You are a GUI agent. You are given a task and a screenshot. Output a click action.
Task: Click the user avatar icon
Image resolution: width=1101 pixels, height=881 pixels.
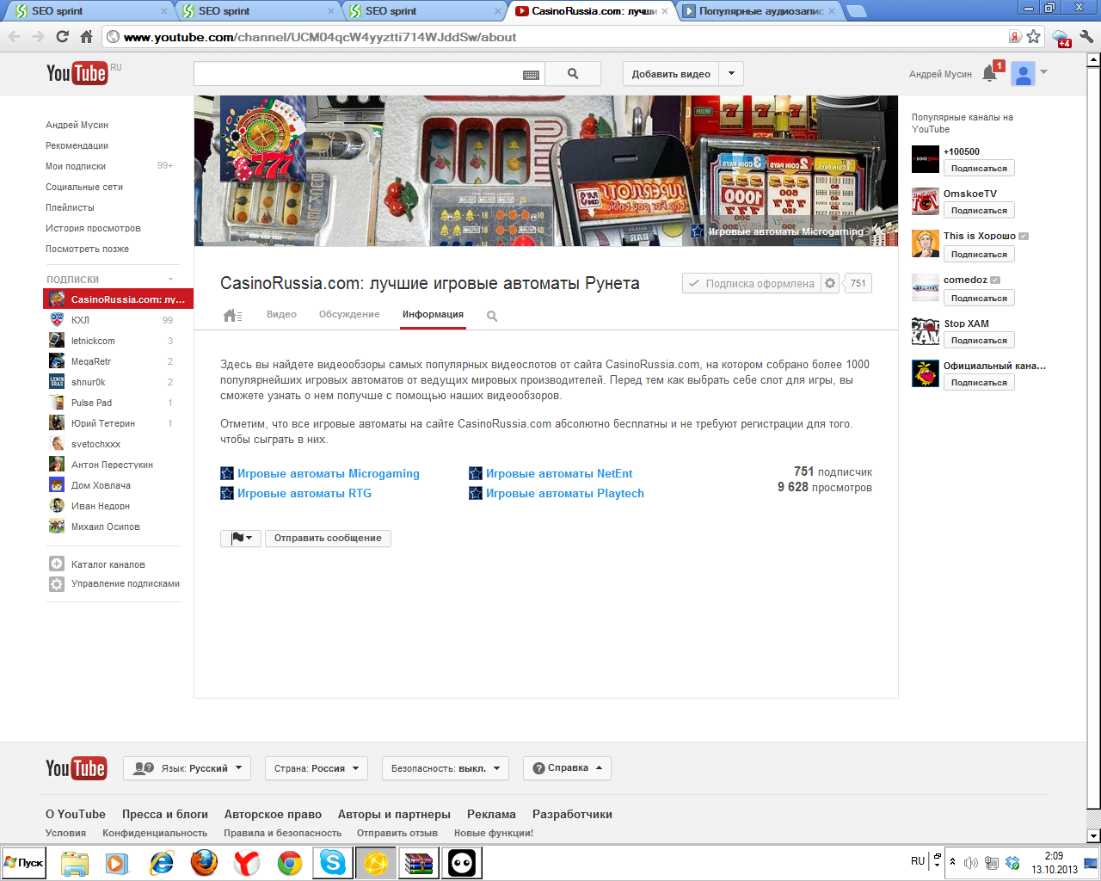pos(1023,74)
